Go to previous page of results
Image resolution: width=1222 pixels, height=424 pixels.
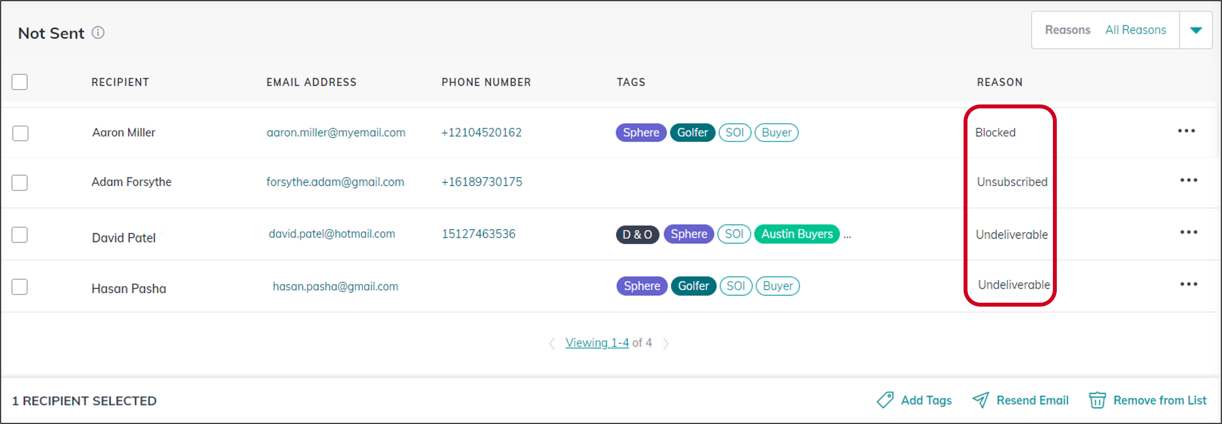pyautogui.click(x=552, y=343)
